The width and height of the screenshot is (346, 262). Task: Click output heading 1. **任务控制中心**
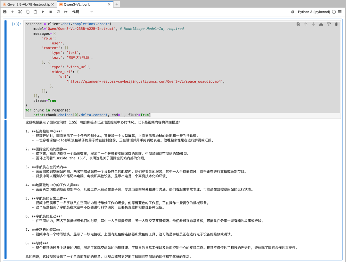point(44,131)
